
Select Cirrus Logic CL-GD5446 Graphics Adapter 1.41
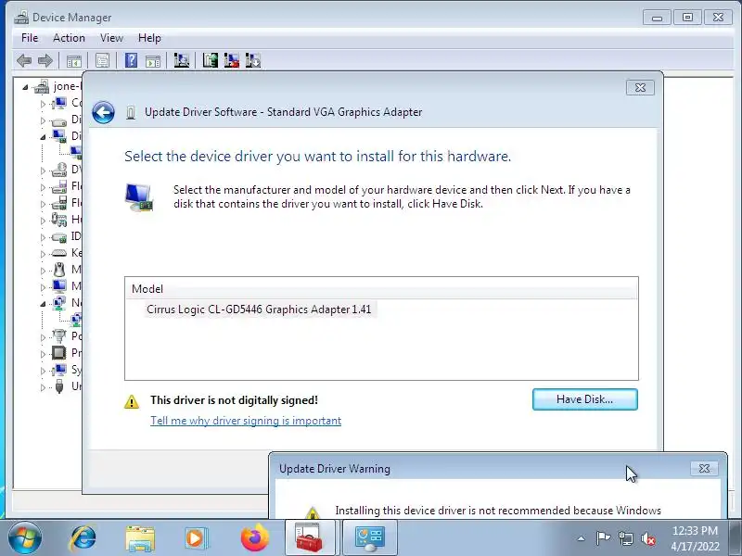click(x=259, y=310)
